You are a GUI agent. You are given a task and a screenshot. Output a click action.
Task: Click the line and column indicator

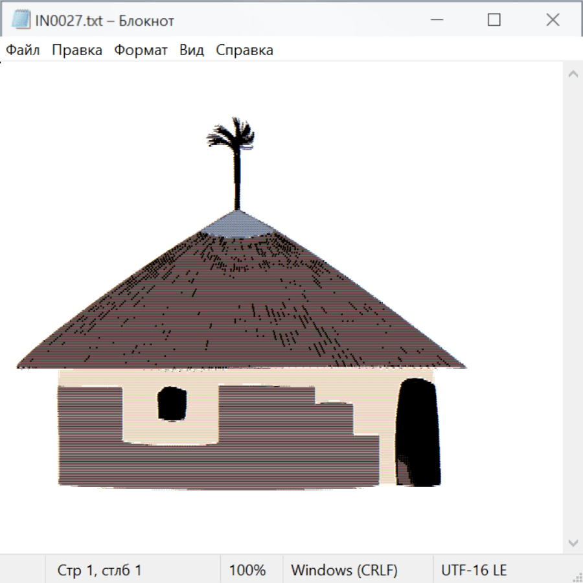pos(99,570)
